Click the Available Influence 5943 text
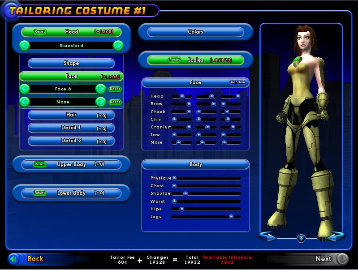The width and height of the screenshot is (358, 270). pos(227,260)
